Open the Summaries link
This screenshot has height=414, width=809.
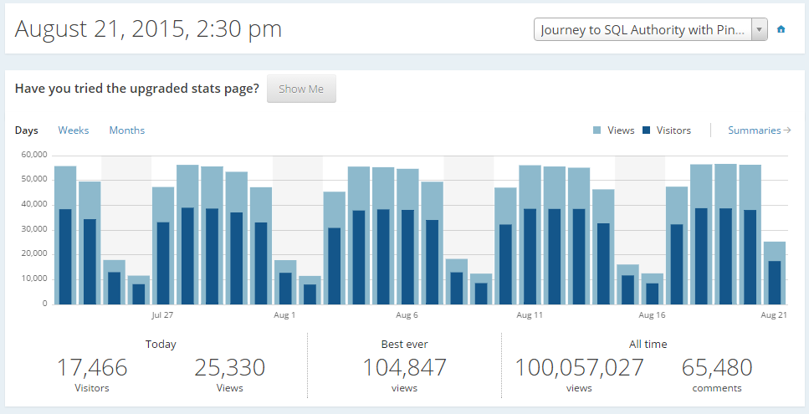coord(759,130)
